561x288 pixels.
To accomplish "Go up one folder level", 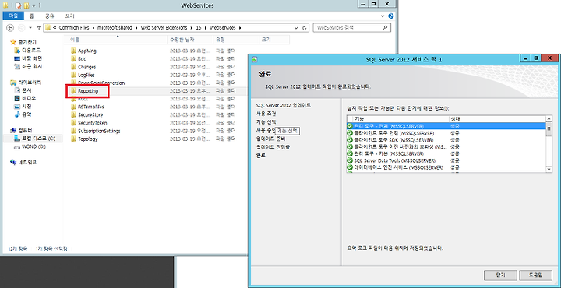I will tap(39, 28).
